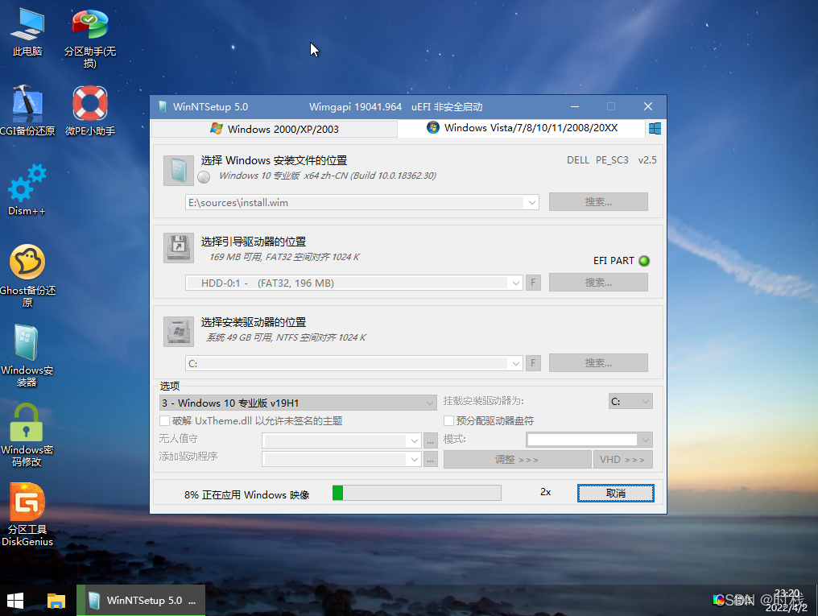Click the green image-applying progress bar
This screenshot has height=616, width=818.
[x=417, y=493]
